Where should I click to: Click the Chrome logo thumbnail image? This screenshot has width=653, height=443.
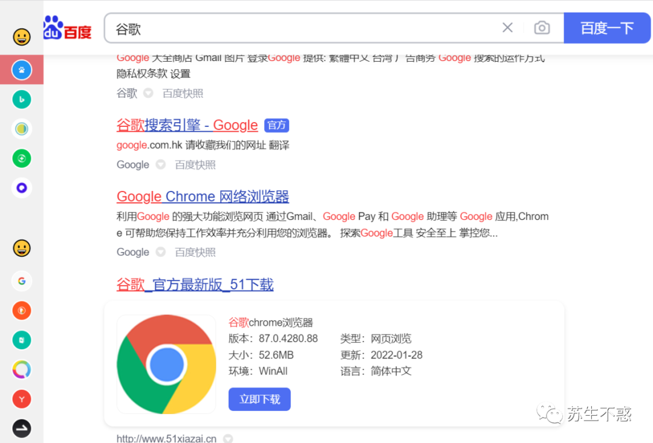167,364
